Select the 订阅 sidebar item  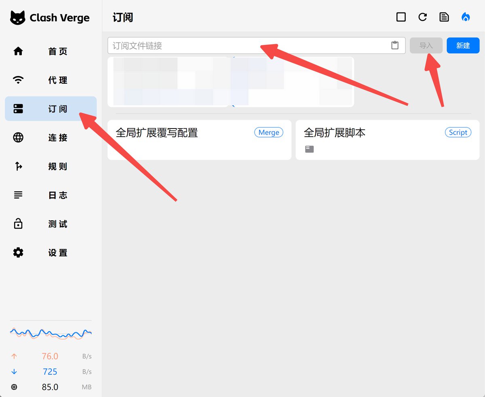(x=51, y=109)
